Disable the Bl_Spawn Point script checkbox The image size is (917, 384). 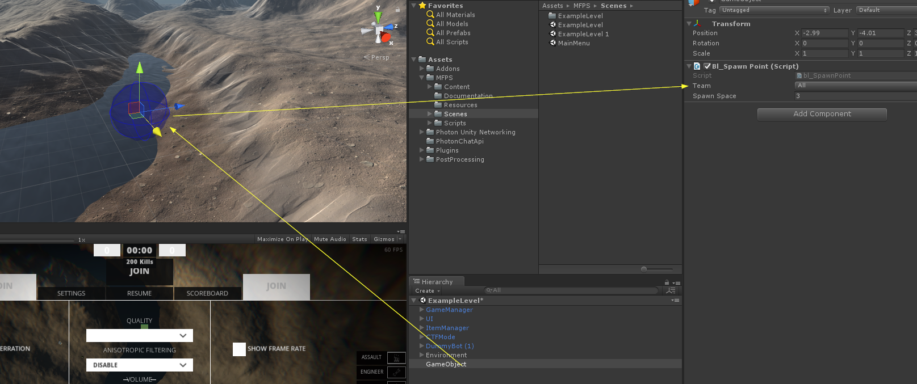click(x=707, y=66)
